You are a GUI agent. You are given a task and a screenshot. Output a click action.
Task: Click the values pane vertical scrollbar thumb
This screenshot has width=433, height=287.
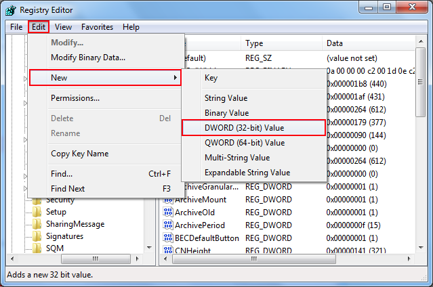coord(421,82)
